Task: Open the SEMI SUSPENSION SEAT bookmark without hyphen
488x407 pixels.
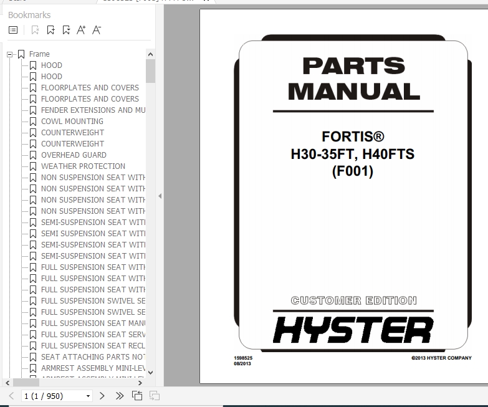Action: (x=93, y=233)
